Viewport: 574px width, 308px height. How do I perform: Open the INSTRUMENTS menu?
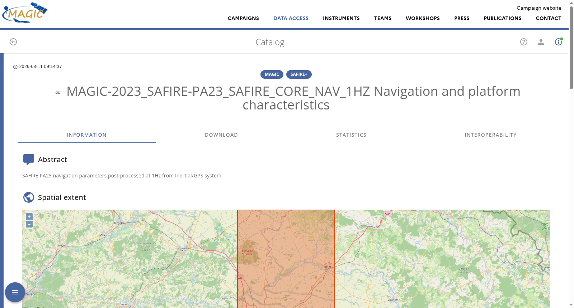341,18
